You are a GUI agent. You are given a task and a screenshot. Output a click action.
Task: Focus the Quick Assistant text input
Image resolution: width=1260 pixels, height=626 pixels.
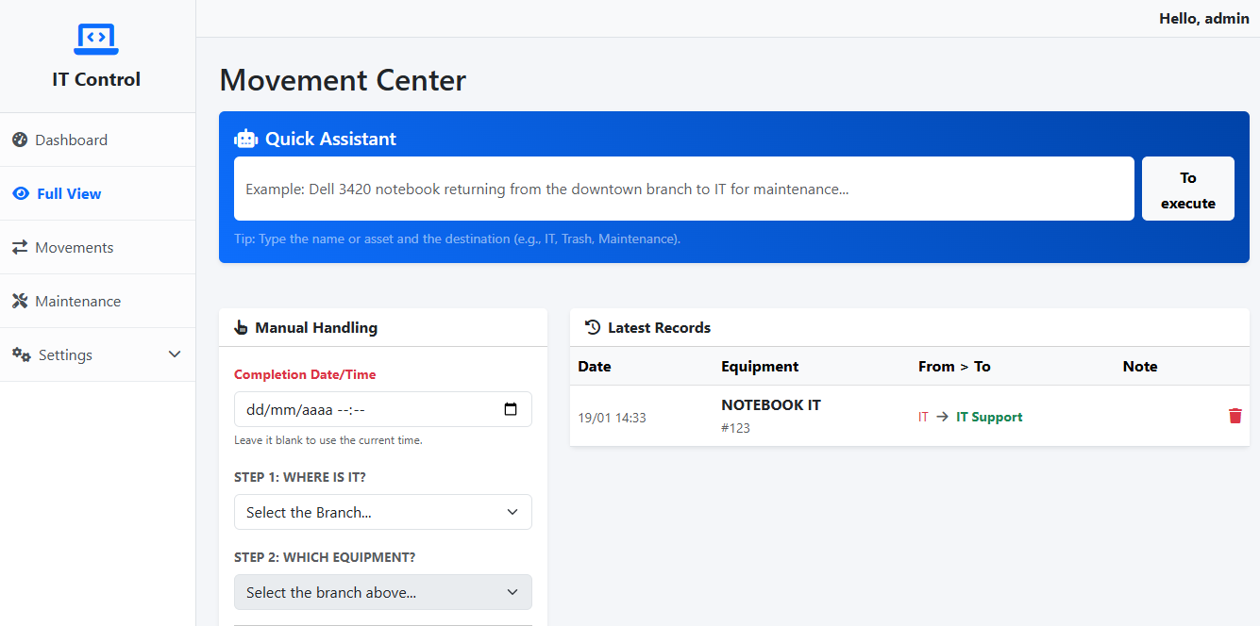[683, 189]
